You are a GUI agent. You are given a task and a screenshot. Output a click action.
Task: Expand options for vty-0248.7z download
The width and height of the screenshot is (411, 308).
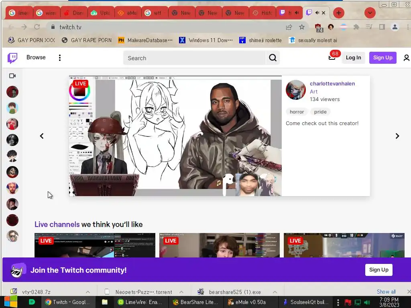point(88,292)
